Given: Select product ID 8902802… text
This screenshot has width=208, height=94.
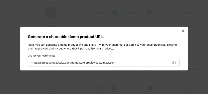Looking at the screenshot, I should pyautogui.click(x=98, y=88).
